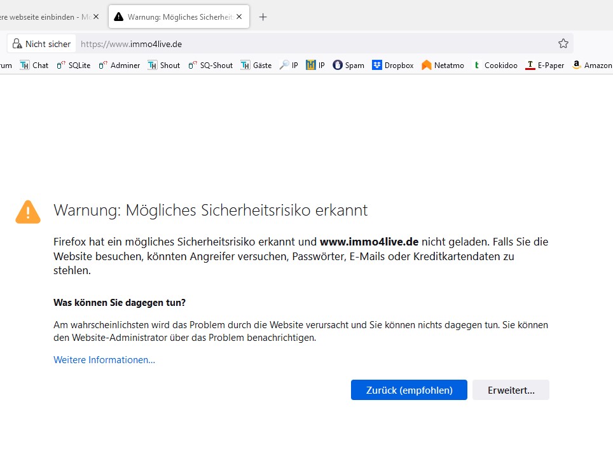Open the SQ-Shout bookmark
613x449 pixels.
point(210,65)
